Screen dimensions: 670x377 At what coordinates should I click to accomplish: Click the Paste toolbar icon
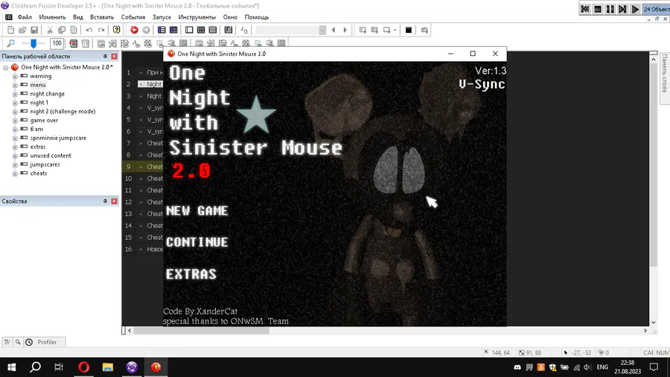(74, 30)
